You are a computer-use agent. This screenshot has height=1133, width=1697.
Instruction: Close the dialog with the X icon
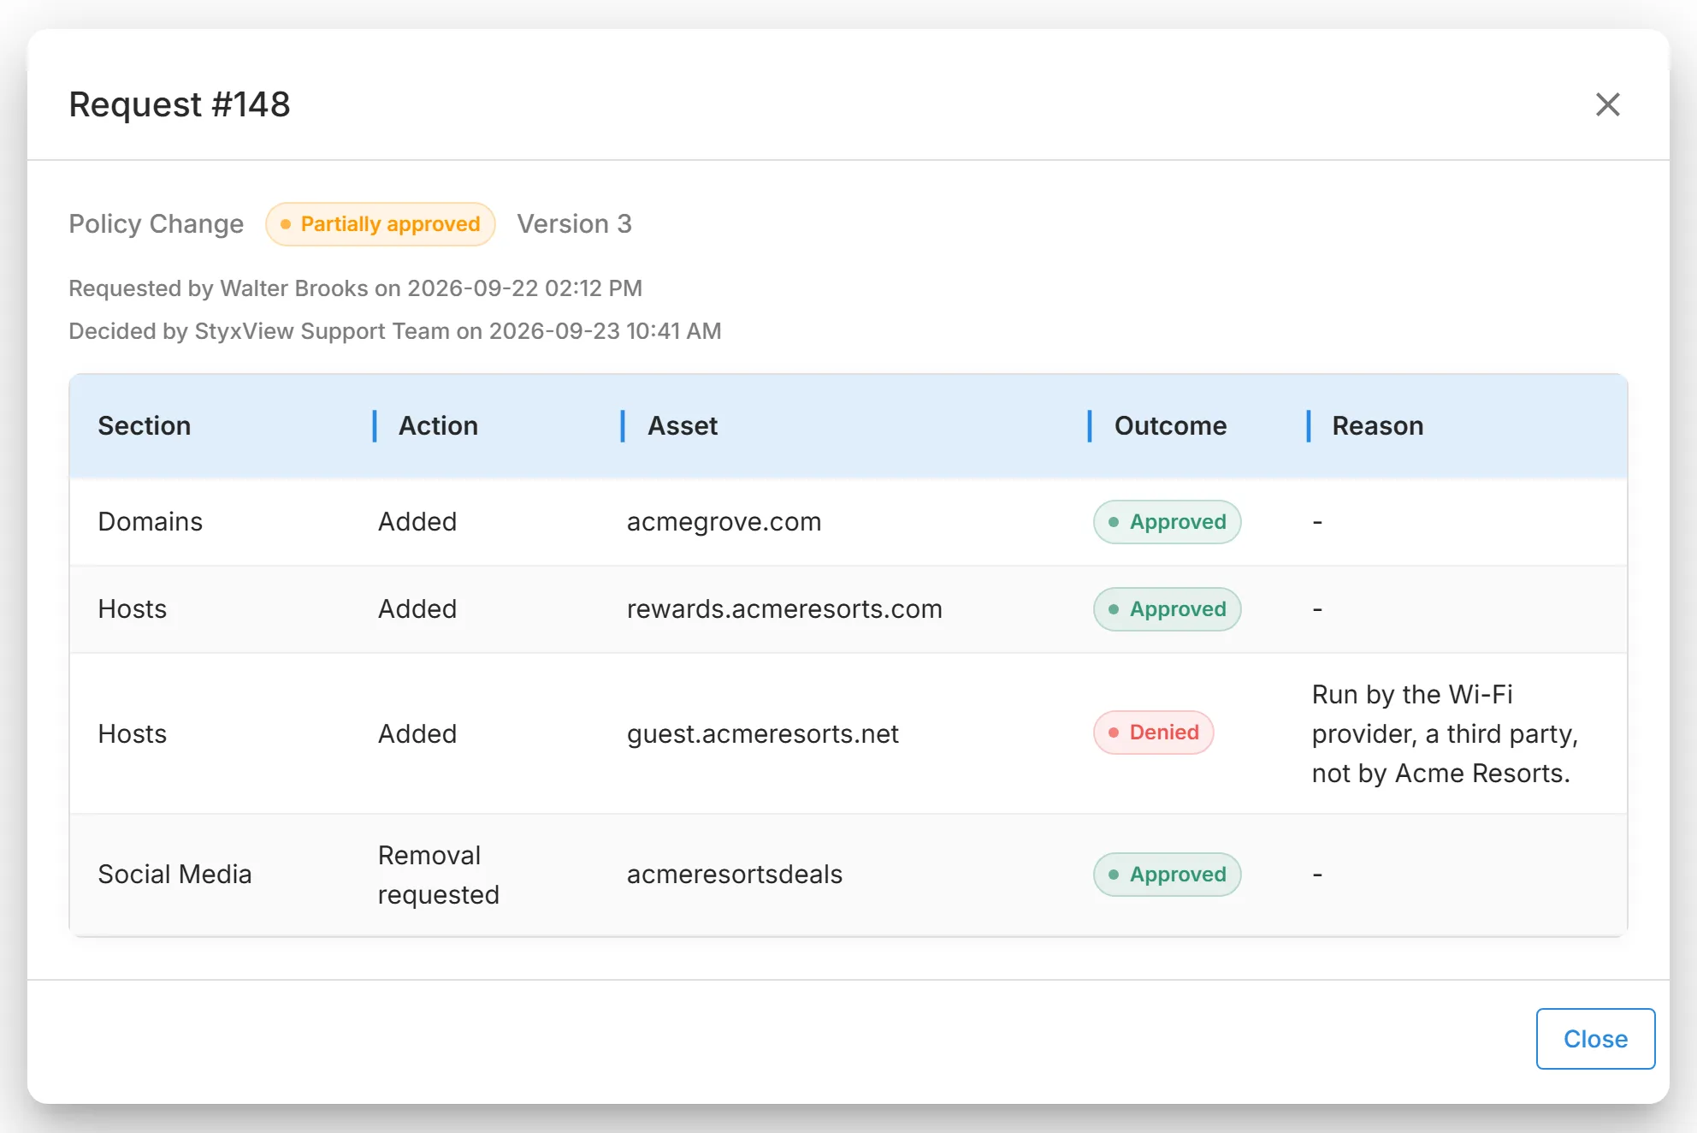[x=1607, y=104]
